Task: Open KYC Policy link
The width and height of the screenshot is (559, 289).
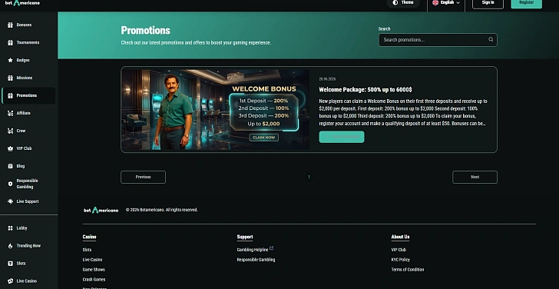Action: click(x=400, y=260)
